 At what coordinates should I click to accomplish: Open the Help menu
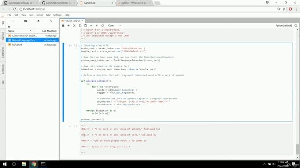click(x=67, y=15)
